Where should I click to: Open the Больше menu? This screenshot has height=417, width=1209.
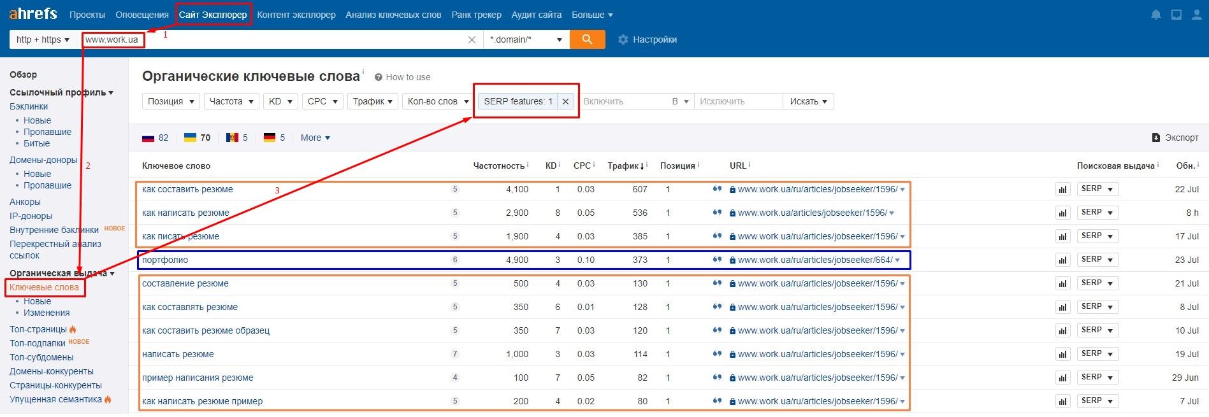(x=592, y=15)
